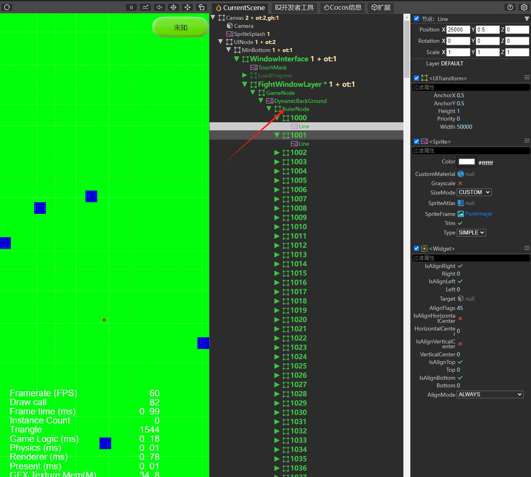Pause the game with the pause icon
Screen dimensions: 531x477
[131, 7]
